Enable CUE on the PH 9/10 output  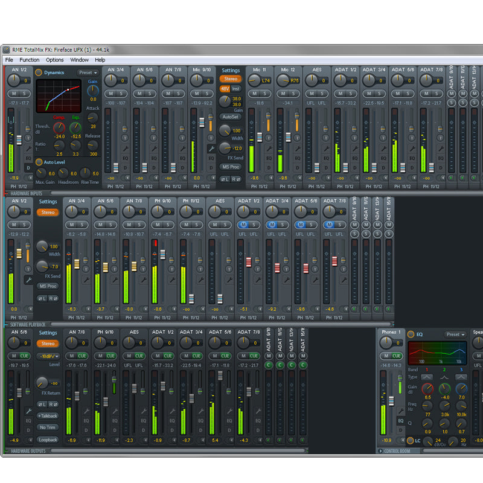[111, 356]
